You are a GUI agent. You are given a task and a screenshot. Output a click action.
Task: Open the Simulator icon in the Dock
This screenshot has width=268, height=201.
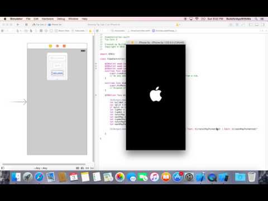click(x=223, y=177)
